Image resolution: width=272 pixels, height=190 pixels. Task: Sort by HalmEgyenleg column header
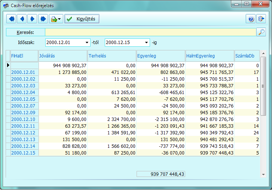point(210,56)
